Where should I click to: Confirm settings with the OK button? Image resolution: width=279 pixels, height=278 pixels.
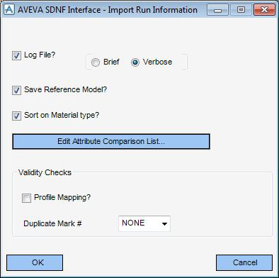tap(35, 262)
